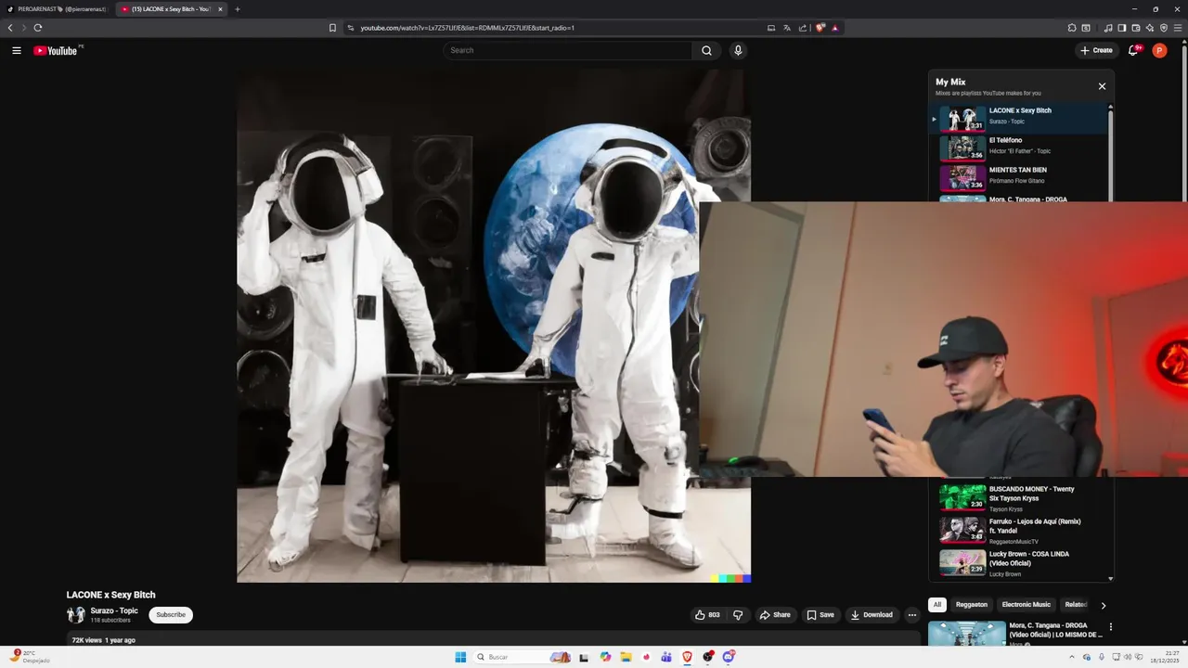This screenshot has width=1188, height=668.
Task: Click the YouTube search field
Action: [x=568, y=50]
